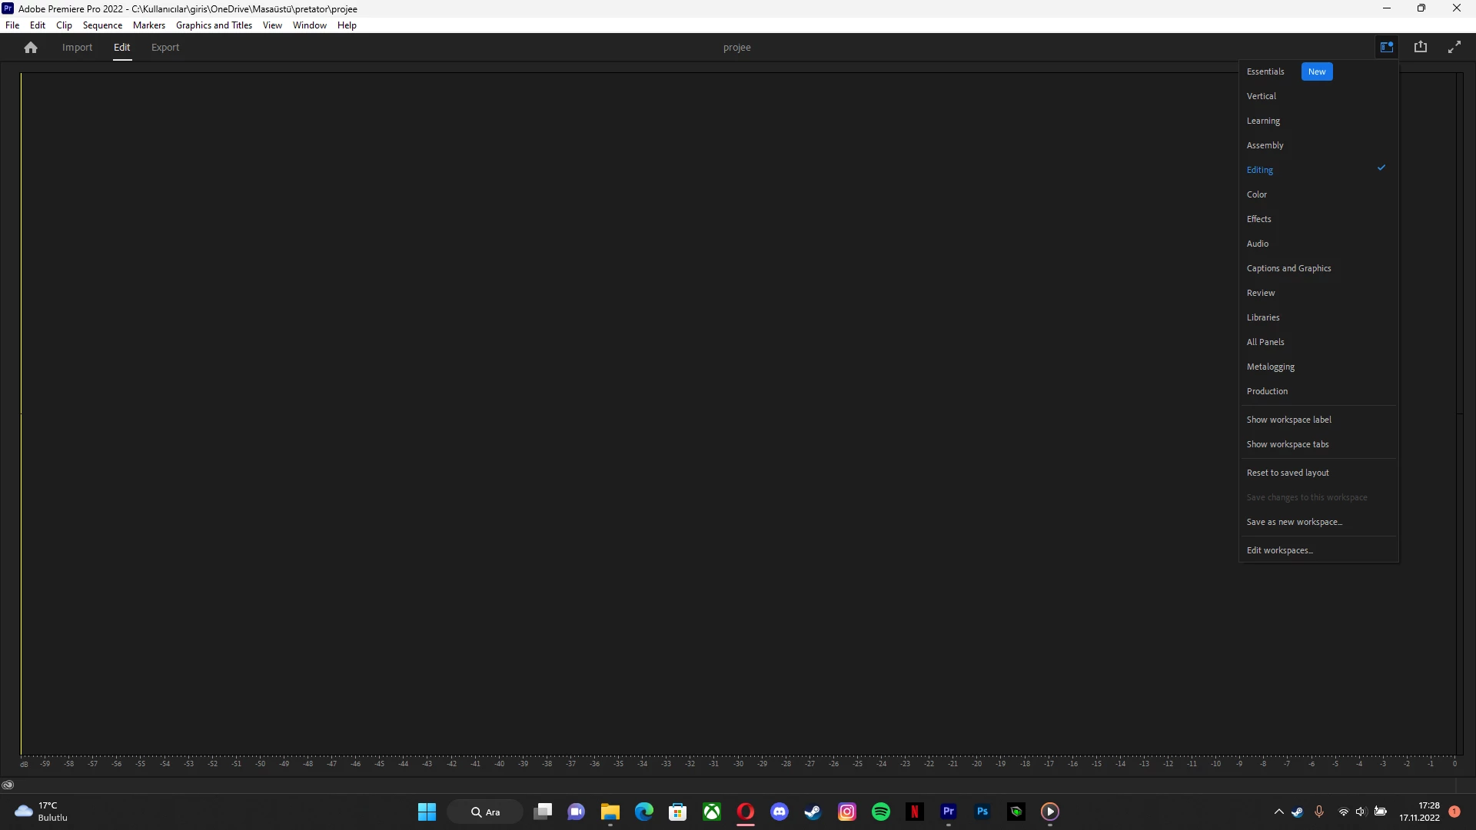Click the Home icon
1476x830 pixels.
(31, 48)
